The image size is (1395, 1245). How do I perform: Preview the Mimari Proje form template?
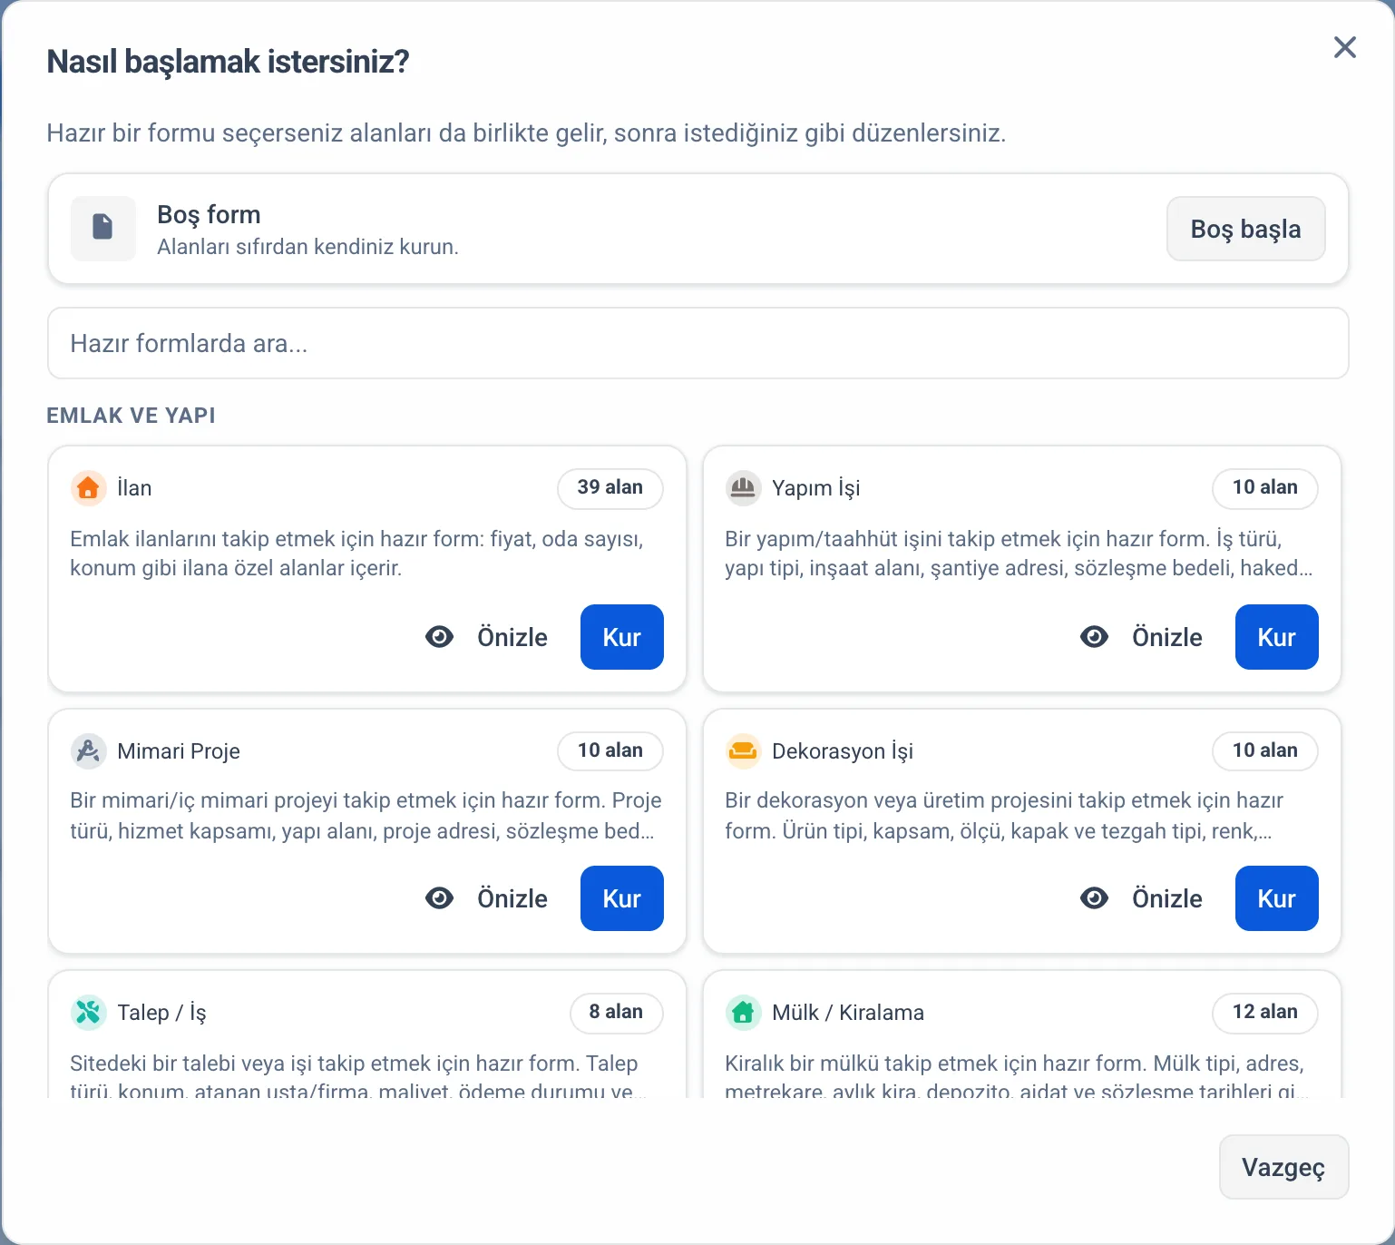pos(486,898)
